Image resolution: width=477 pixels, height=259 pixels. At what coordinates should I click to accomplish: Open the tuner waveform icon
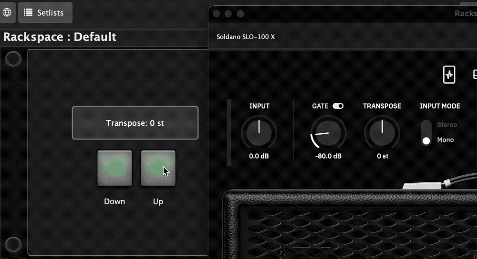[449, 75]
